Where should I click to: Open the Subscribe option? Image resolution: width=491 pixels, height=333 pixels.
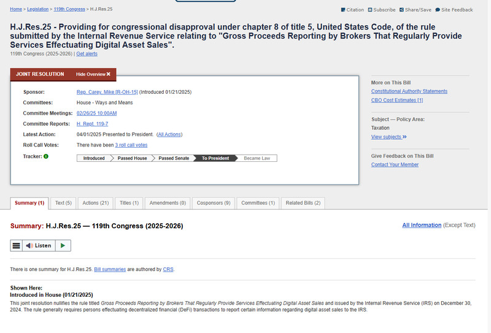pos(382,10)
